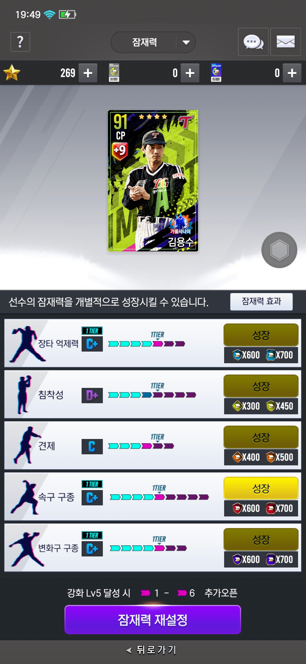Screen dimensions: 306x664
Task: Grow the 침착성 potential
Action: pos(261,386)
